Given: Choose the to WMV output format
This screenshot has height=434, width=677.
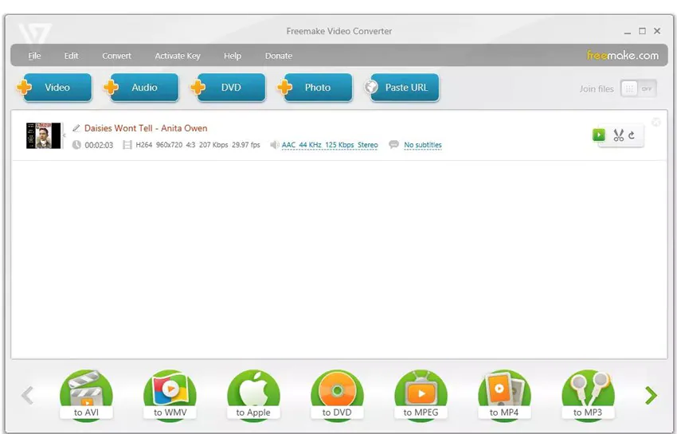Looking at the screenshot, I should pyautogui.click(x=170, y=395).
